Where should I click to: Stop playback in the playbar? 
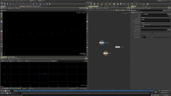pyautogui.click(x=5, y=91)
